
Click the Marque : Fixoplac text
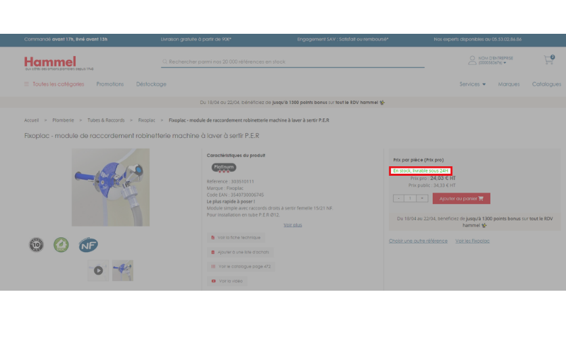click(x=225, y=189)
